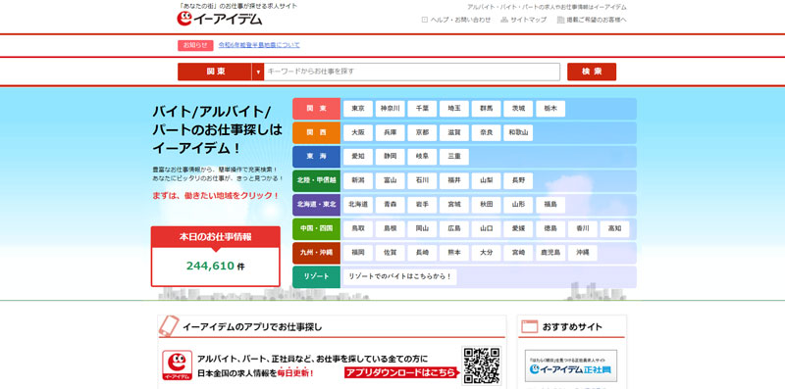
Task: Open the 掲載ご希望のお客様へ link
Action: [597, 20]
